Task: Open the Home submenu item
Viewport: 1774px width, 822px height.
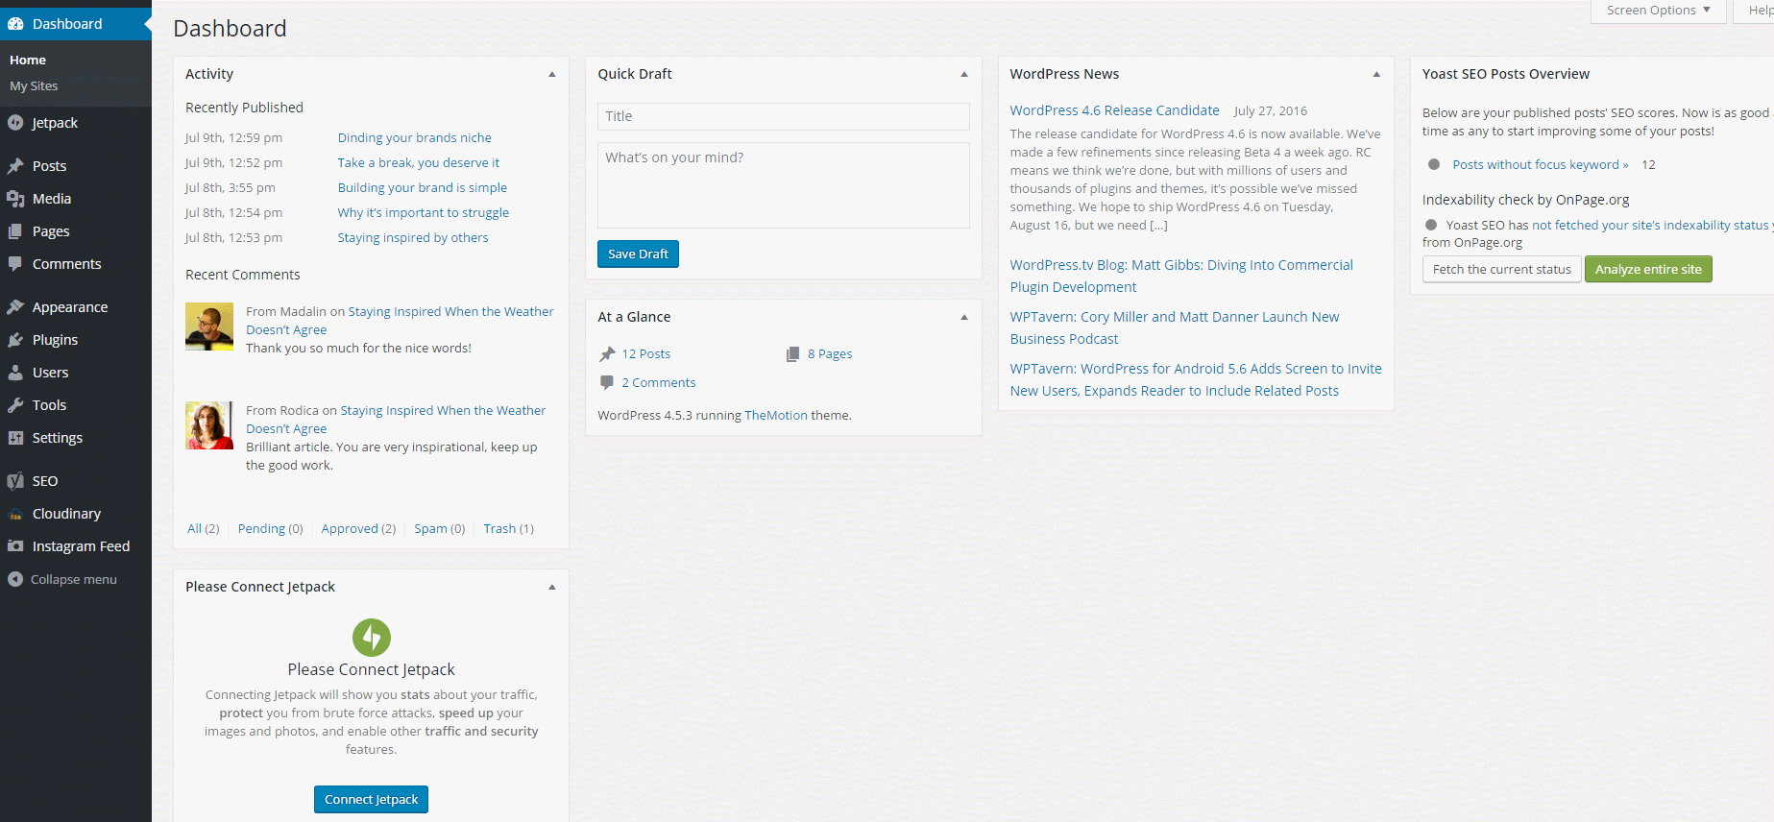Action: pyautogui.click(x=28, y=60)
